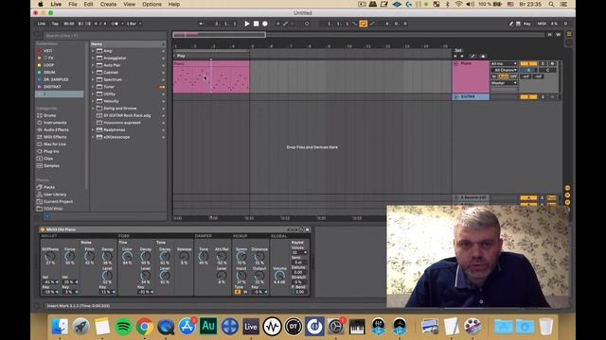
Task: Open the Options menu
Action: [151, 4]
